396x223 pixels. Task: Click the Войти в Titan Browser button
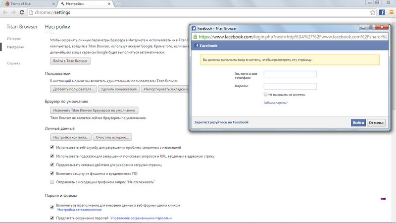point(70,61)
